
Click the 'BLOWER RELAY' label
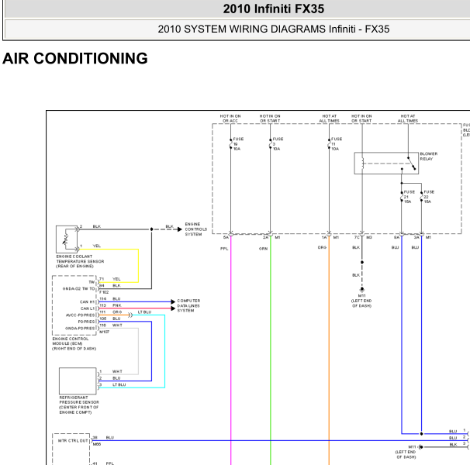(429, 156)
